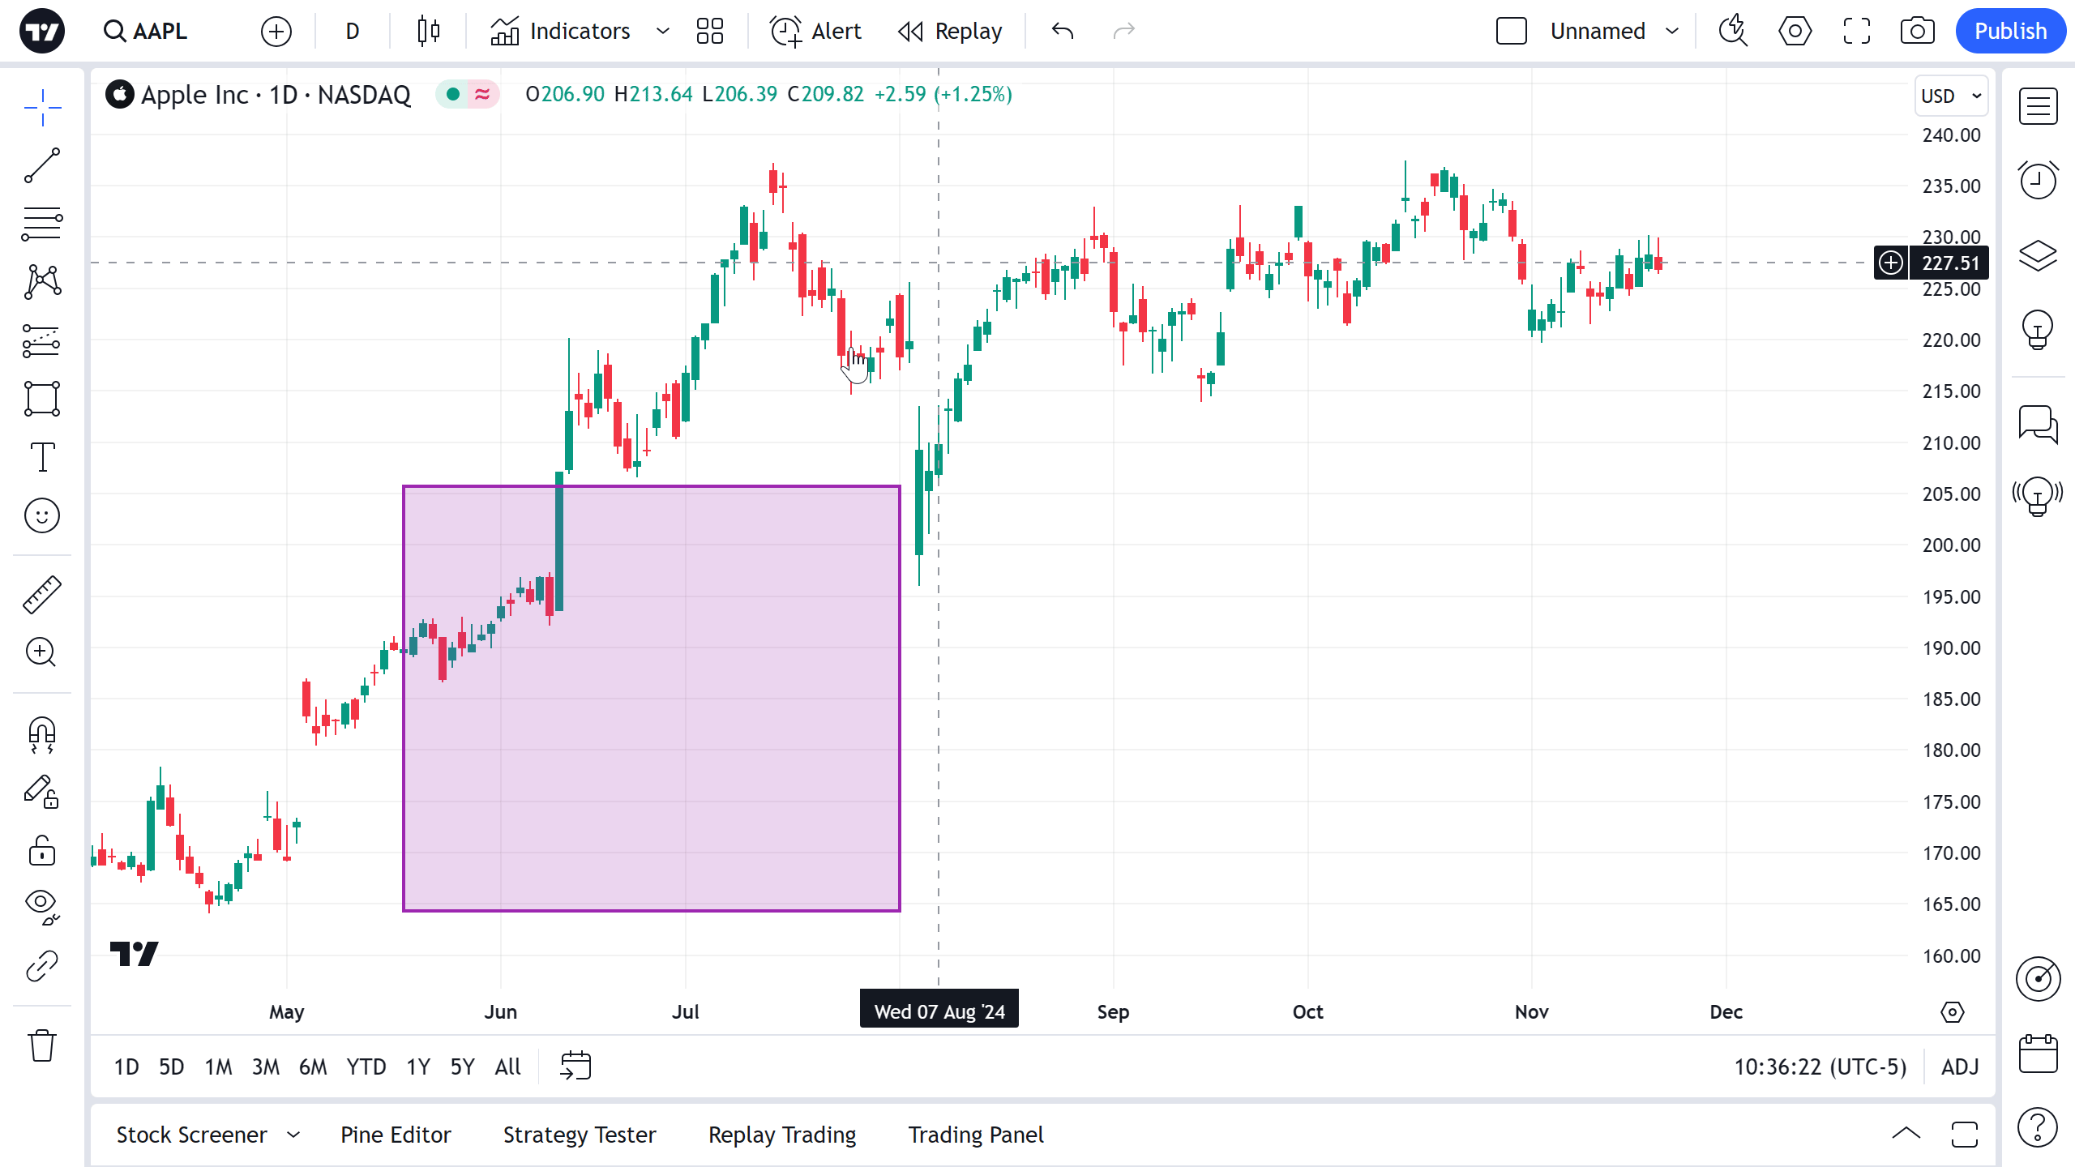Select the Fibonacci retracement tool
This screenshot has height=1167, width=2075.
point(42,224)
